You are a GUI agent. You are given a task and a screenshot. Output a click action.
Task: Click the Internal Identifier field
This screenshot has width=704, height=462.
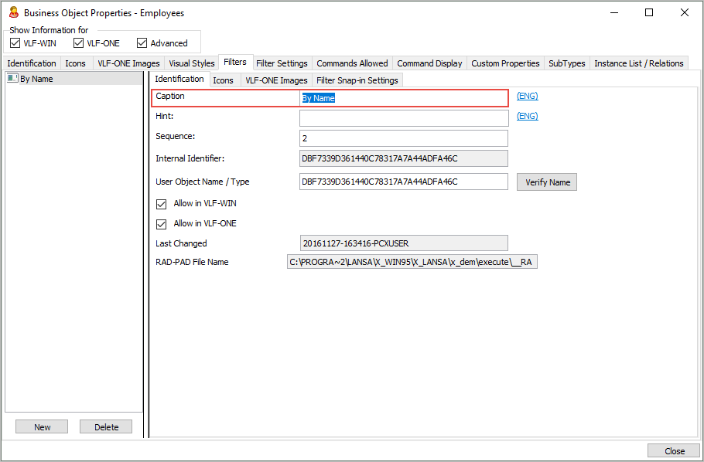pyautogui.click(x=404, y=158)
